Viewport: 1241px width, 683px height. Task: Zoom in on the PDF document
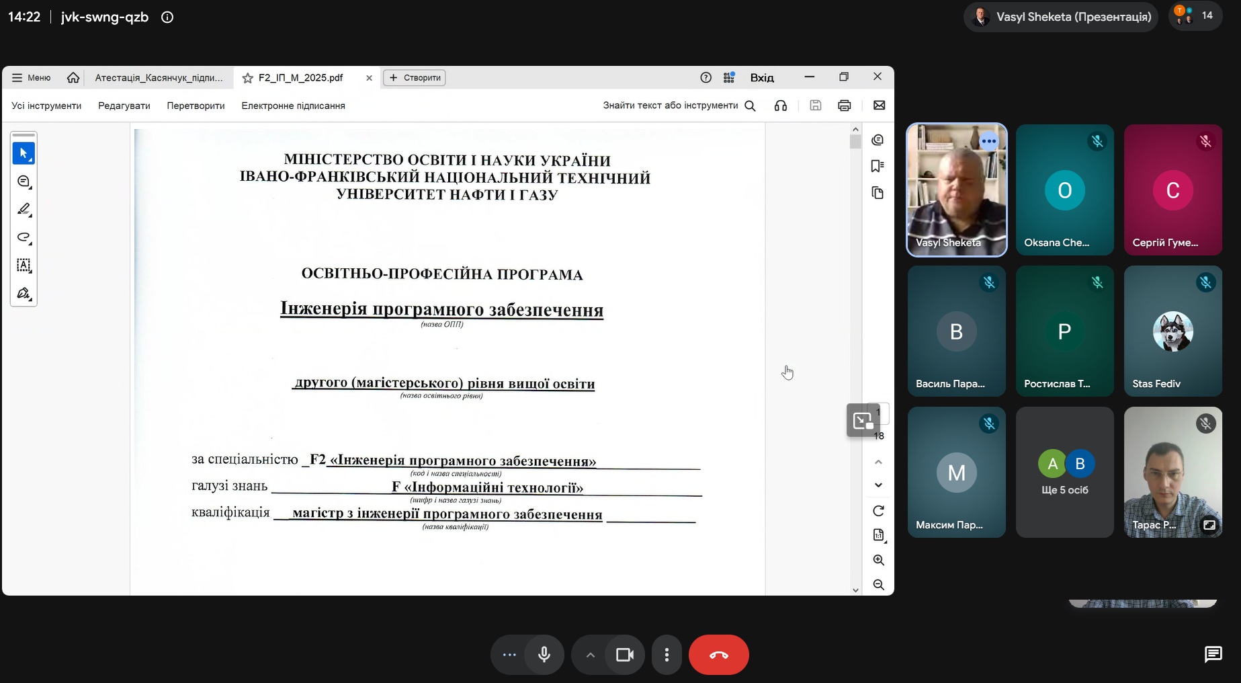878,560
